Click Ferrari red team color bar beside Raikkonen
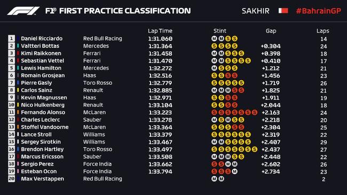The image size is (347, 195). pos(18,53)
